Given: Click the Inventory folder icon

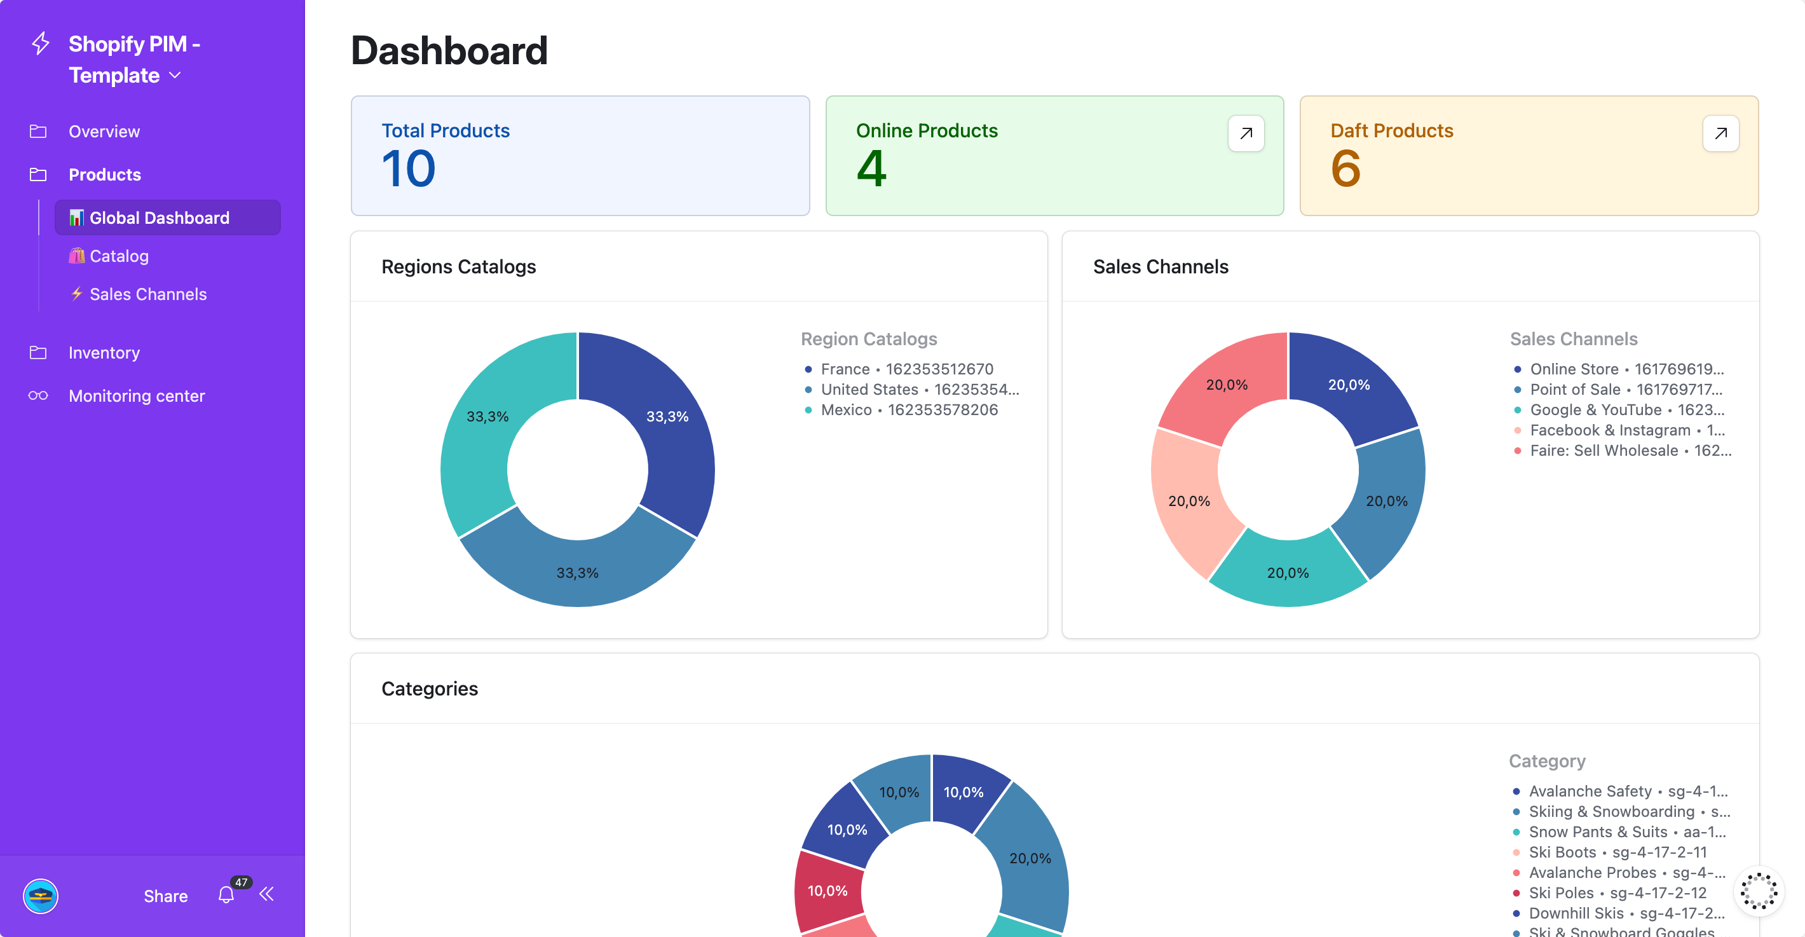Looking at the screenshot, I should click(40, 353).
